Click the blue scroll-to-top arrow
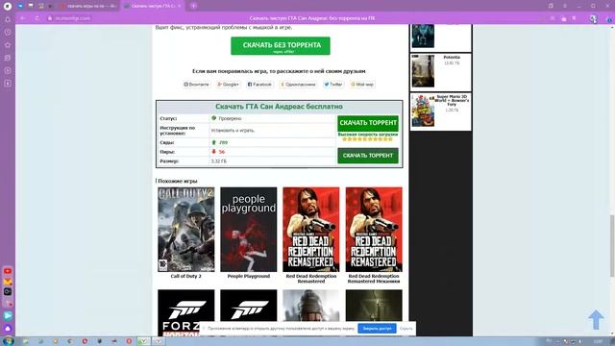The image size is (615, 346). tap(596, 319)
